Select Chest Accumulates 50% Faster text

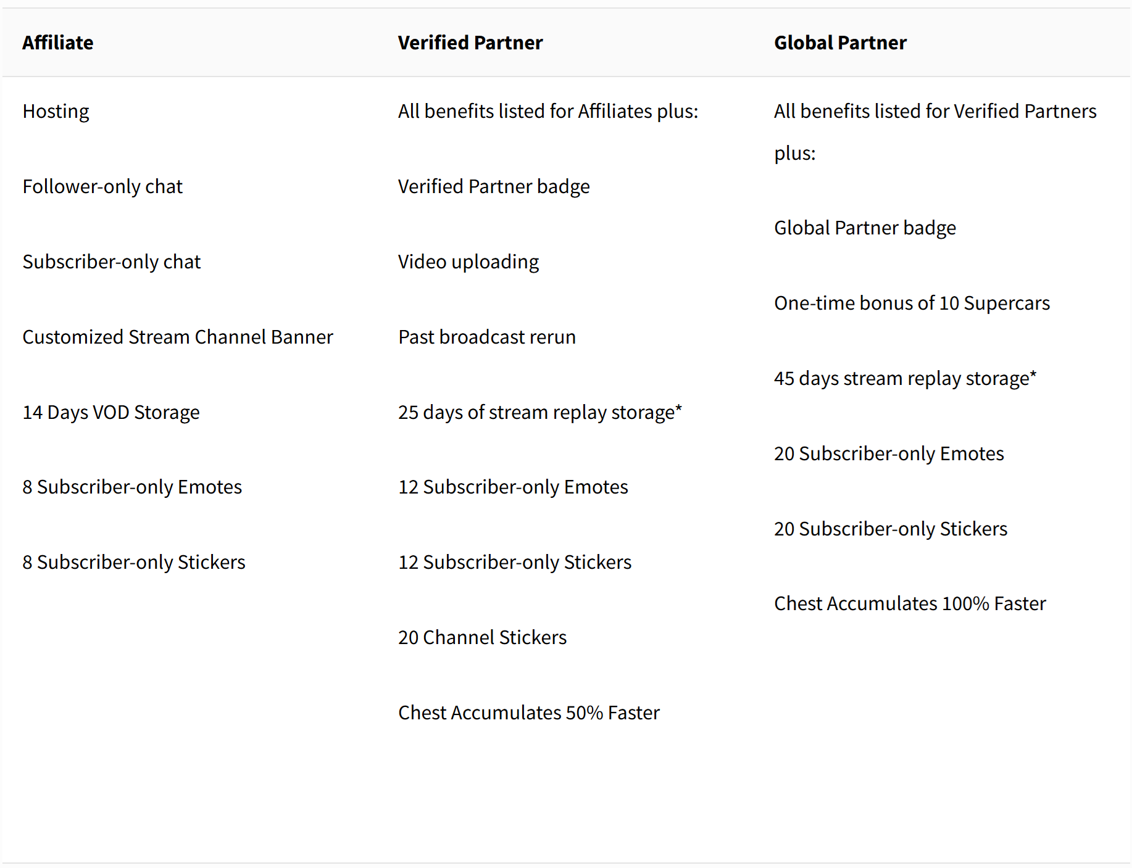click(528, 713)
